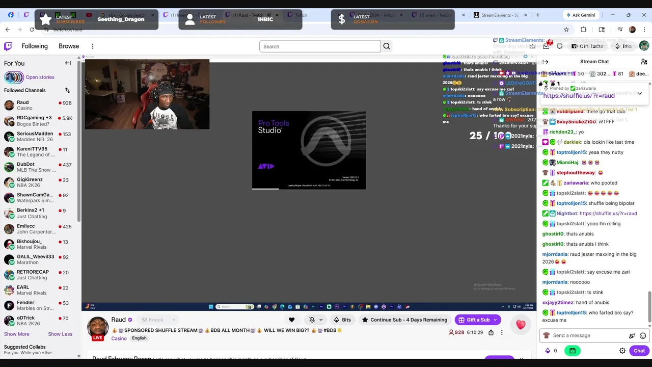The width and height of the screenshot is (652, 367).
Task: Sort the Followed Channels list
Action: [x=67, y=90]
